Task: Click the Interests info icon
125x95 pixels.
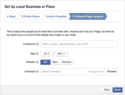Action: point(37,72)
